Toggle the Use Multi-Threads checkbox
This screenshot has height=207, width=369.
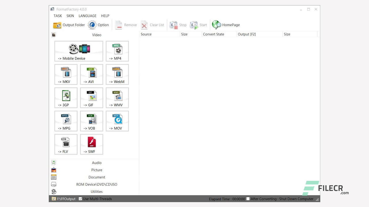click(80, 199)
